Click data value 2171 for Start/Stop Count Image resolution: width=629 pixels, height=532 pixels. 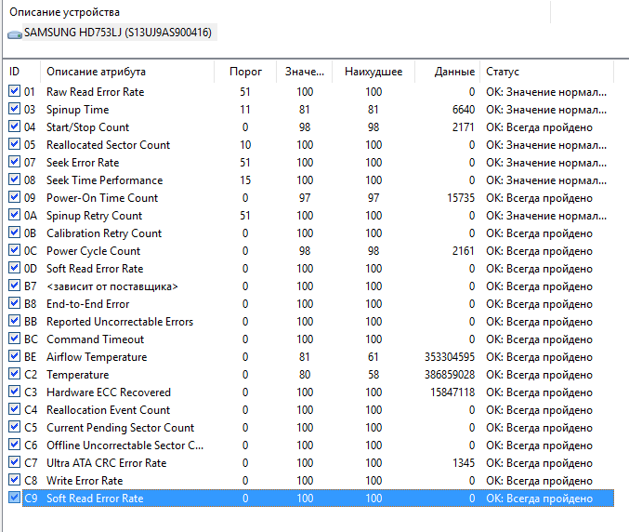point(464,127)
